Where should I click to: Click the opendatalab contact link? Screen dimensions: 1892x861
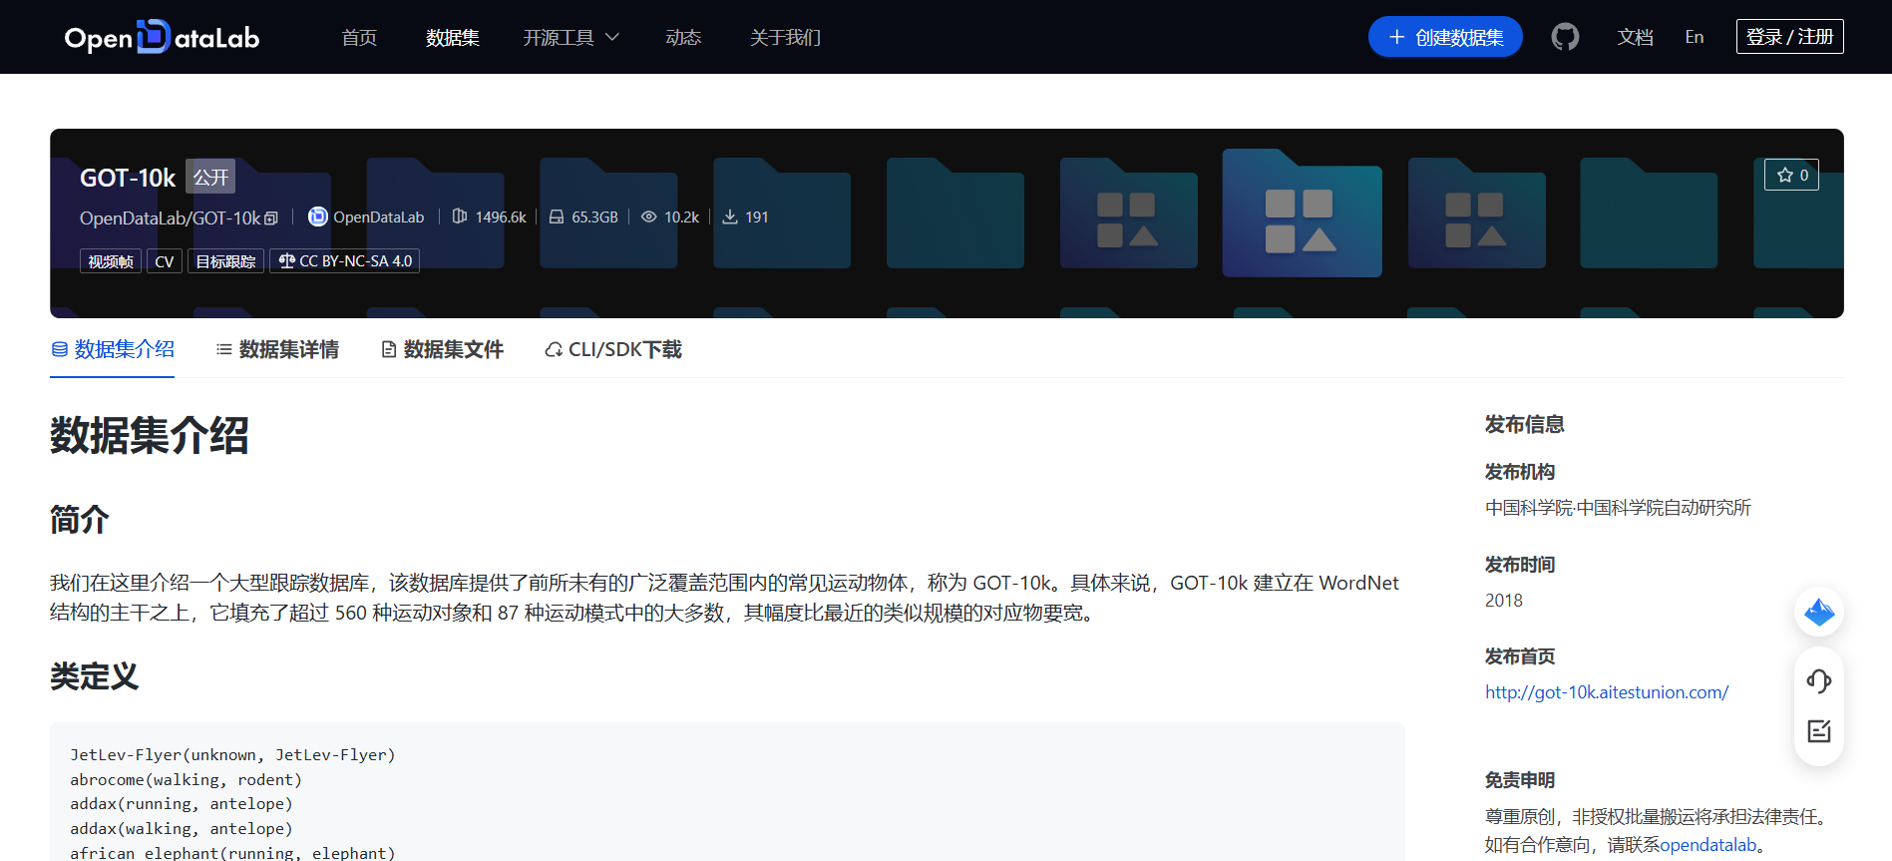tap(1707, 845)
